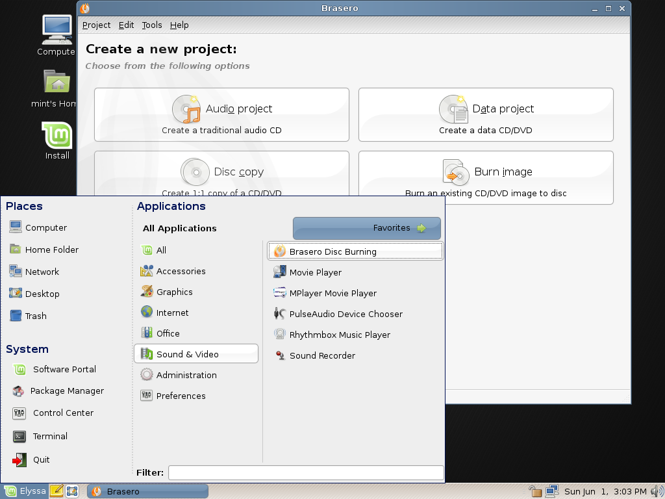Select Administration category
This screenshot has width=665, height=499.
(196, 375)
